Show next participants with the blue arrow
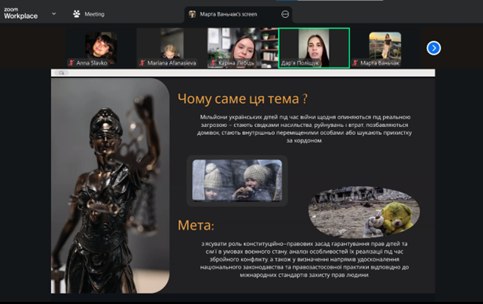Screen dimensions: 483x304 click(x=433, y=48)
